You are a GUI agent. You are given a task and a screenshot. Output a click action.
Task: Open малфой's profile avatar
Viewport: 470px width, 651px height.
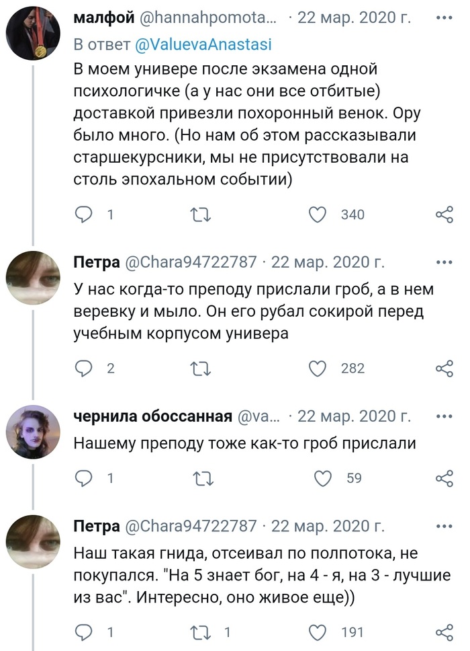coord(33,34)
